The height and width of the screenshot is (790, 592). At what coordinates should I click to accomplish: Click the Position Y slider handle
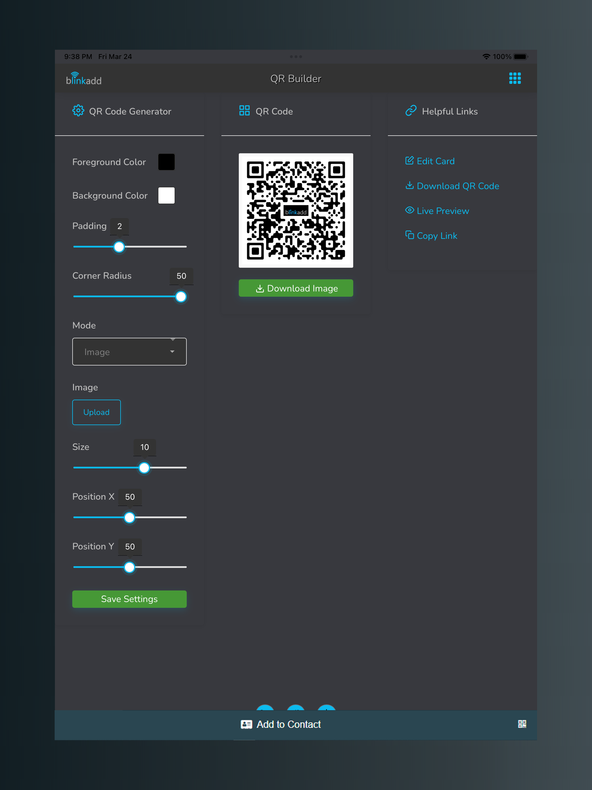tap(129, 567)
